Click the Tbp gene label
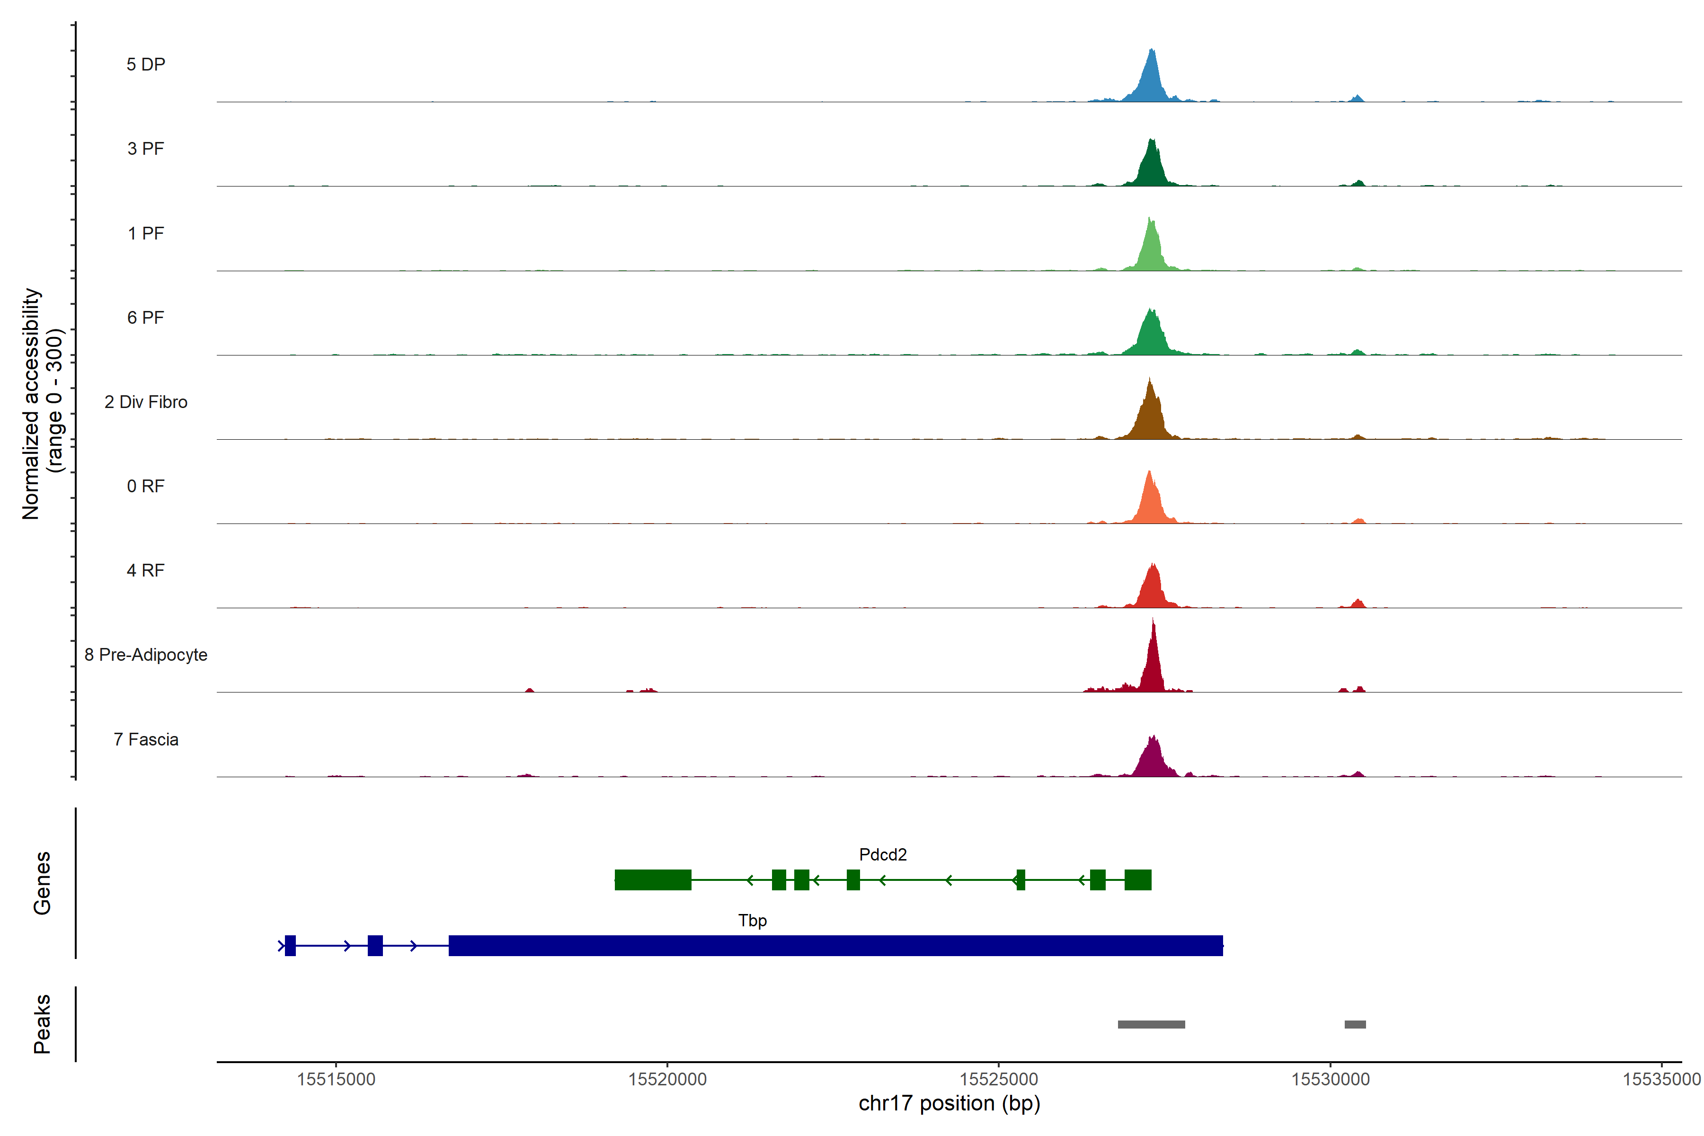Viewport: 1704px width, 1136px height. pyautogui.click(x=752, y=921)
